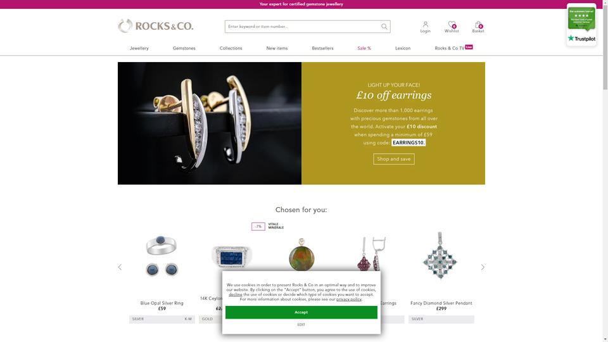Open the Trustpilot reviews badge

click(x=581, y=25)
